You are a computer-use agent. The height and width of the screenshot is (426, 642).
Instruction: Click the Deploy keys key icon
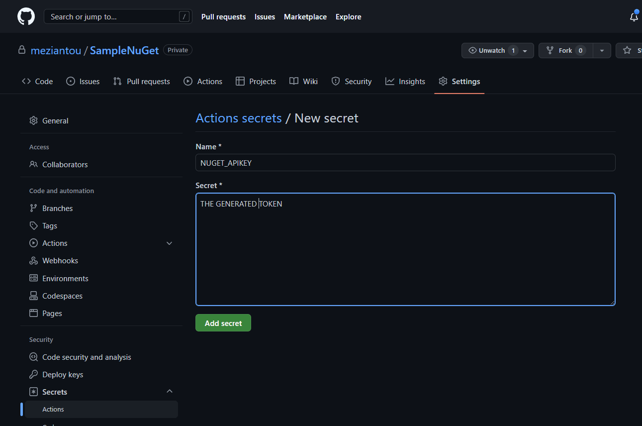point(33,375)
